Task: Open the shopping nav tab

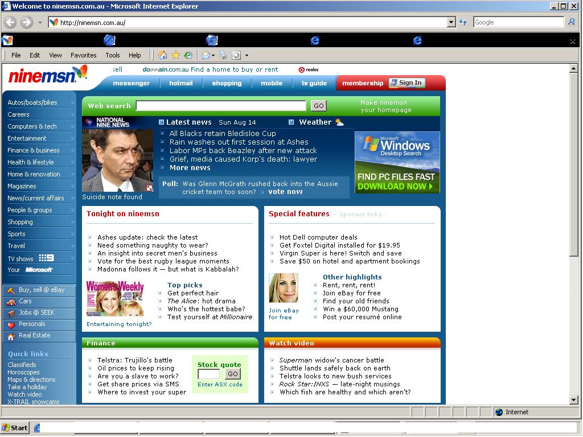Action: tap(227, 83)
